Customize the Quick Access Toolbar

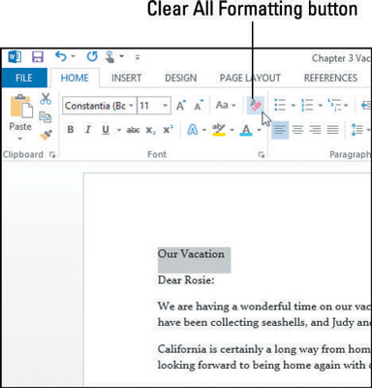138,57
